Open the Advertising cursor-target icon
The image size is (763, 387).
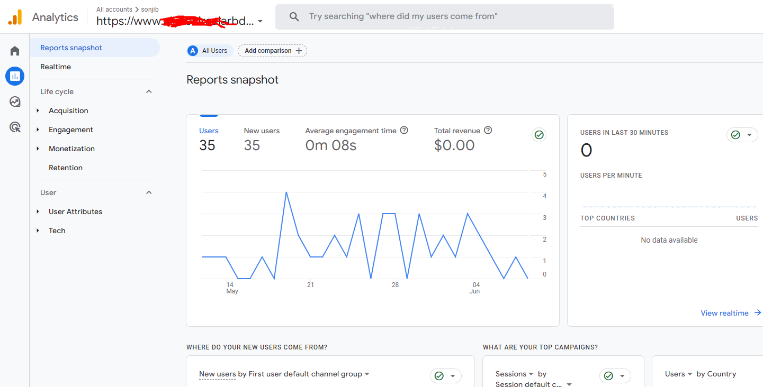click(x=15, y=127)
